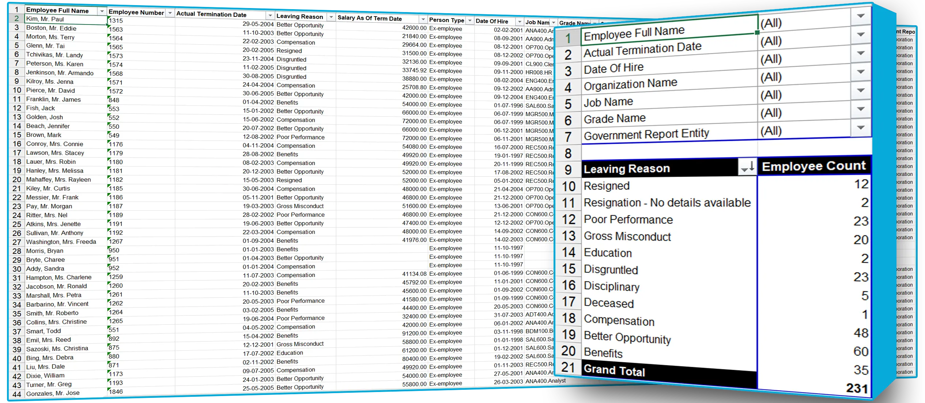Open the Person Type column filter arrow

[x=470, y=21]
